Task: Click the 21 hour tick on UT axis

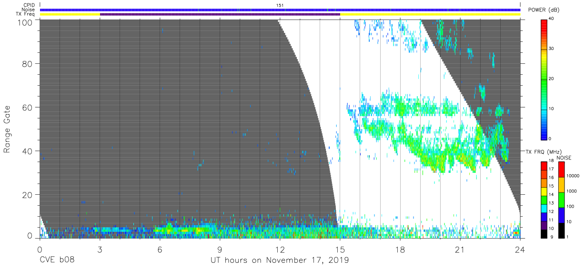Action: [460, 249]
